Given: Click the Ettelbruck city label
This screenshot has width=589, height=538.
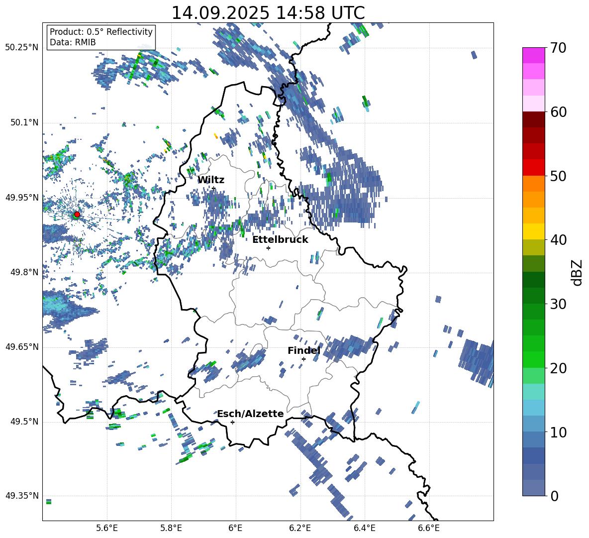Looking at the screenshot, I should click(x=280, y=239).
